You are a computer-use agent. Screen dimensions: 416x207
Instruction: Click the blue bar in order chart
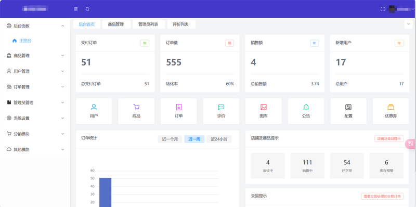106,192
